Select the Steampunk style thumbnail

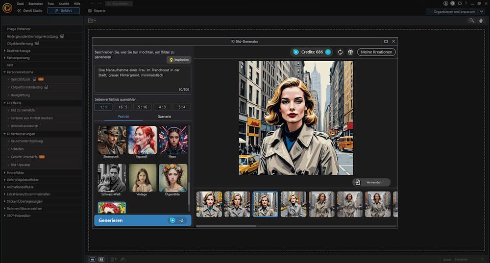coord(112,141)
